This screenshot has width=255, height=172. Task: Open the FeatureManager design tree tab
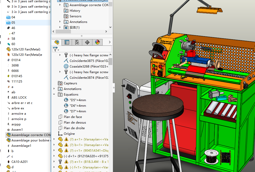57,42
